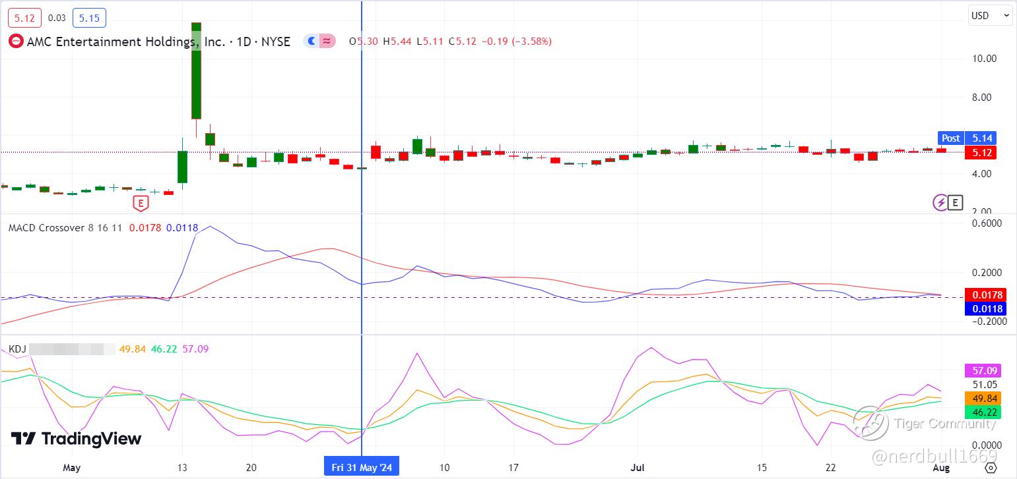Click the orange 49.84 KDJ legend value
The image size is (1017, 479).
[132, 349]
